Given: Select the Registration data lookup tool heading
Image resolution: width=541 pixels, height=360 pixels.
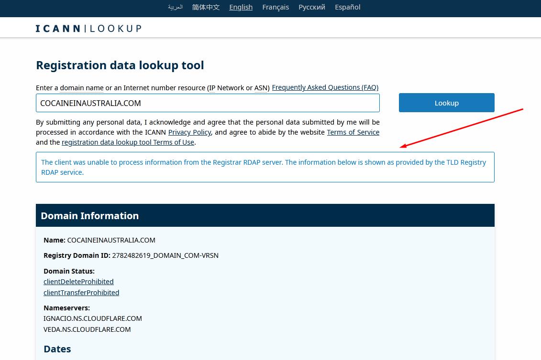Looking at the screenshot, I should pos(120,65).
